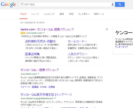Click the www.rakuten.ne.jp/gold/kenkocom/ URL text

(x=37, y=98)
